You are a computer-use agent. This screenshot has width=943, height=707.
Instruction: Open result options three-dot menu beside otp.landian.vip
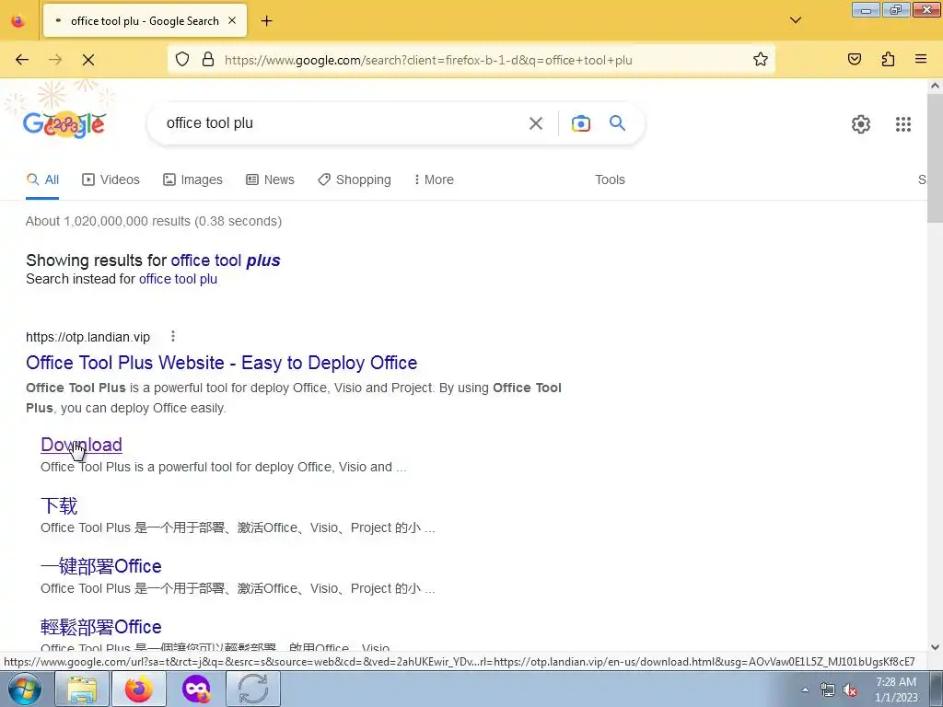point(173,336)
